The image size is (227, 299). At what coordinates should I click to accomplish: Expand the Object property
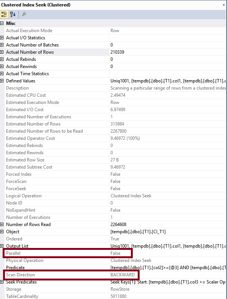click(x=2, y=232)
